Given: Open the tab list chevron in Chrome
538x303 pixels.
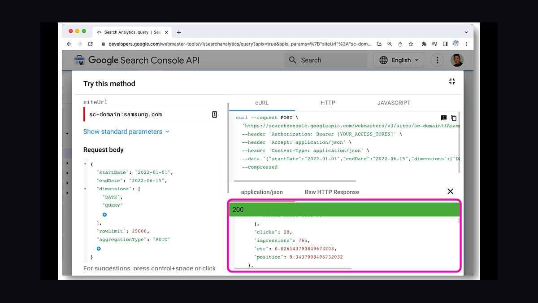Looking at the screenshot, I should click(x=466, y=32).
